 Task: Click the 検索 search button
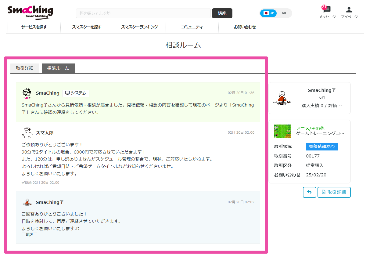pyautogui.click(x=222, y=13)
